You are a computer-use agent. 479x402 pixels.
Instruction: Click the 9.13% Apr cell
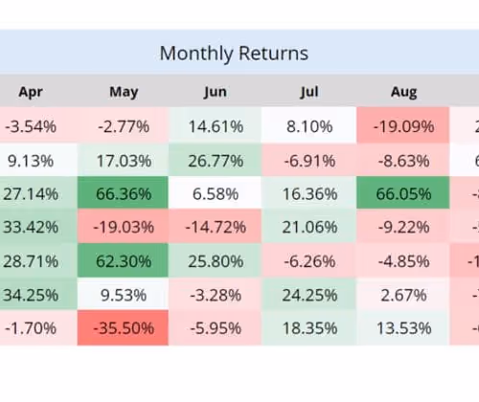(x=31, y=160)
